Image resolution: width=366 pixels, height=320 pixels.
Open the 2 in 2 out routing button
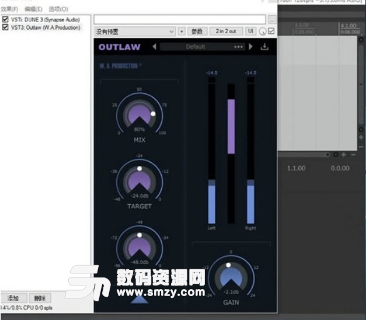[x=226, y=31]
